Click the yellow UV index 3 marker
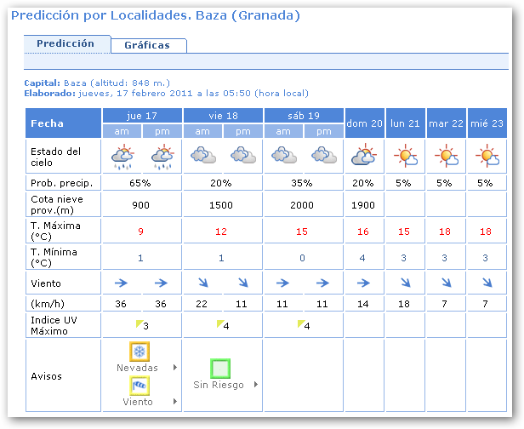524x429 pixels. click(x=140, y=323)
